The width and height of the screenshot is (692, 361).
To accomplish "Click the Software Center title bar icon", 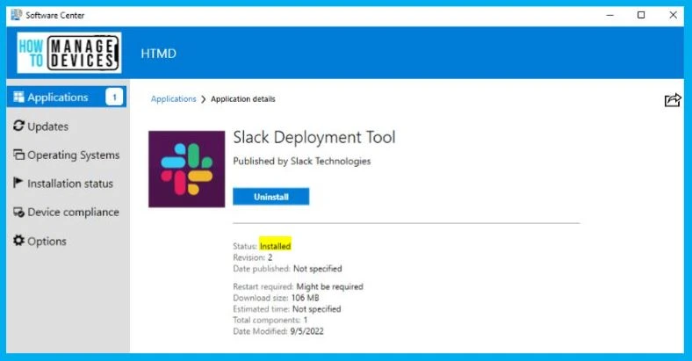I will coord(17,15).
